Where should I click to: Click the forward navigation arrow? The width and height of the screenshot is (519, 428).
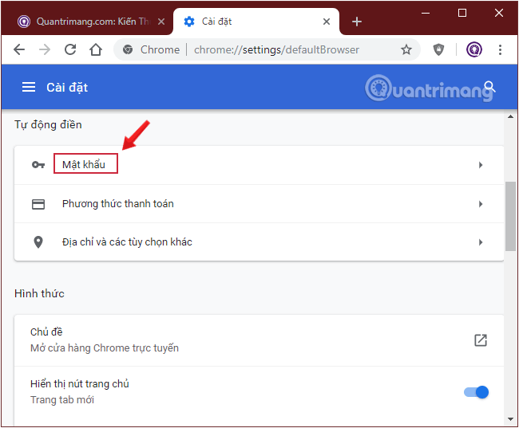[45, 49]
